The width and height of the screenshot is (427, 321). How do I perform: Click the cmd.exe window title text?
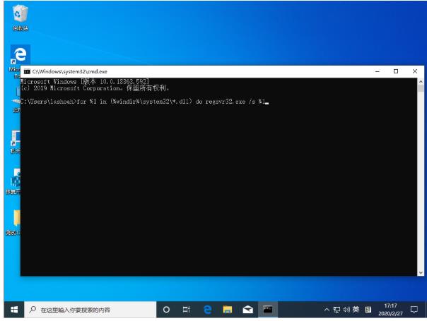[70, 71]
